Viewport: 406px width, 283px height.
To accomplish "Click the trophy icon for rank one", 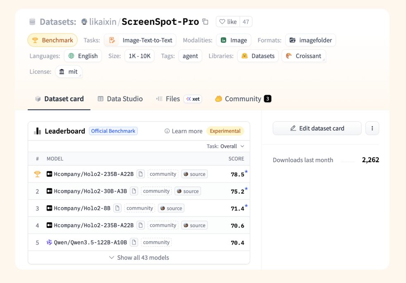I will 37,174.
